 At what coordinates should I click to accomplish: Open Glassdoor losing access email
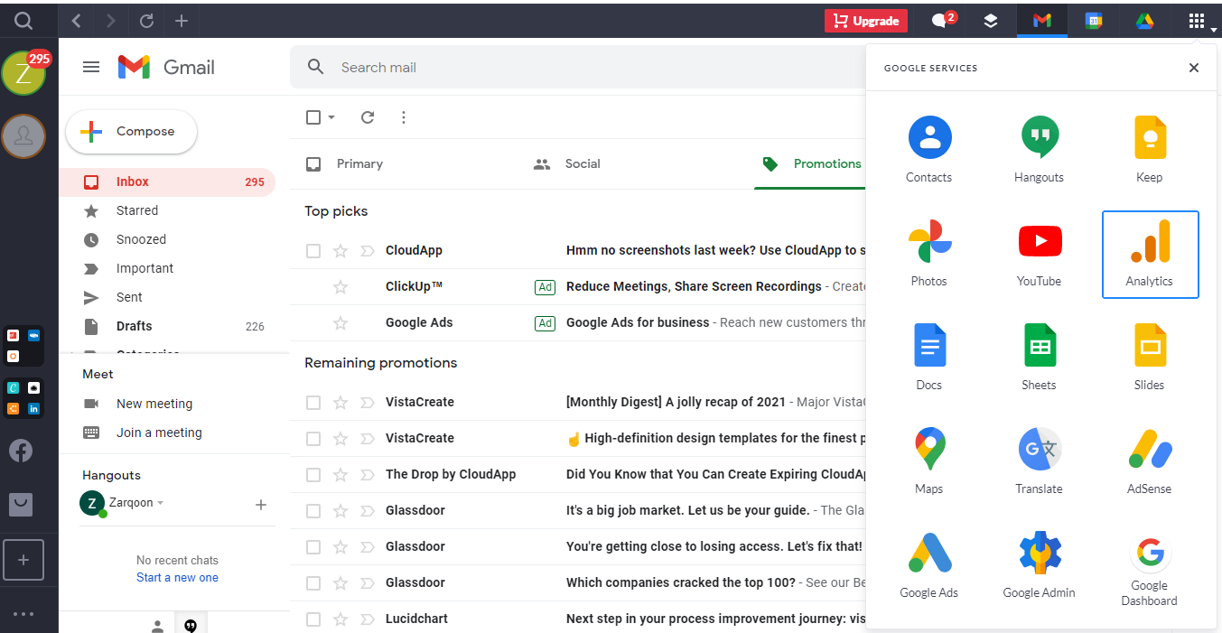(x=578, y=547)
